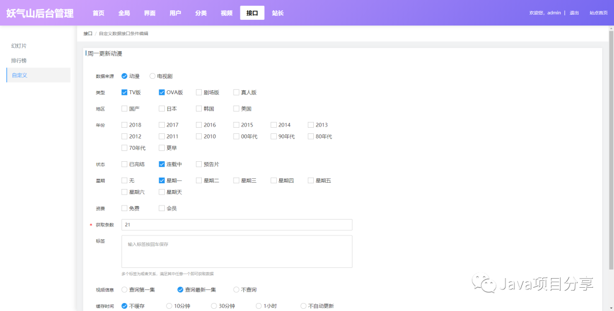
Task: Click the page vertical scrollbar
Action: point(611,149)
